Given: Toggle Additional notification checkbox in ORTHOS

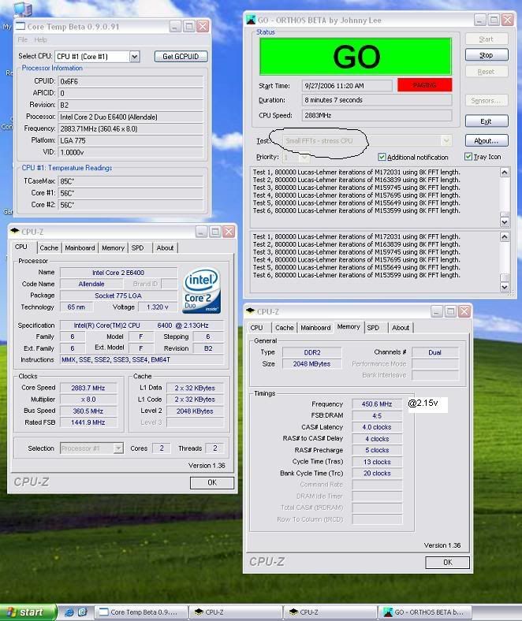Looking at the screenshot, I should (x=382, y=157).
